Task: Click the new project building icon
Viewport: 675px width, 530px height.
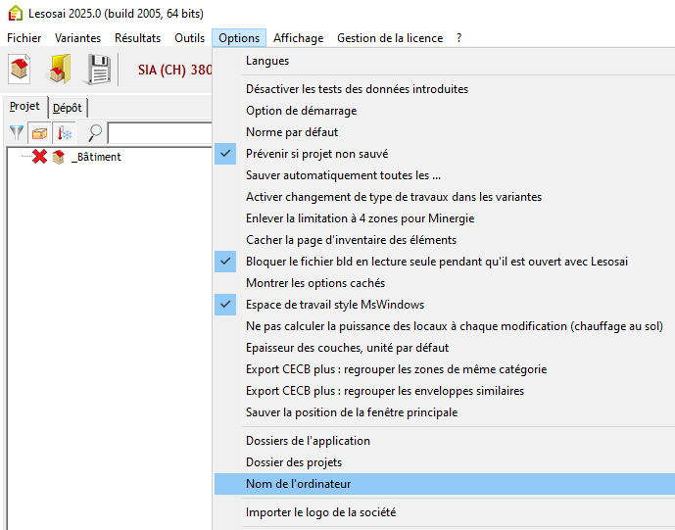Action: tap(21, 70)
